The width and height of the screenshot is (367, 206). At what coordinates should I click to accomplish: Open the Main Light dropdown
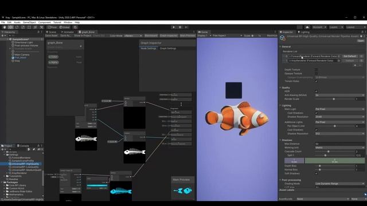click(339, 109)
